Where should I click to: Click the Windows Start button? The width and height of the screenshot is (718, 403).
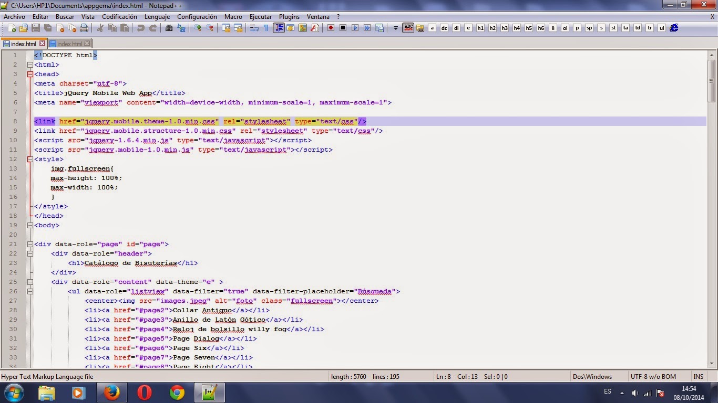pyautogui.click(x=14, y=393)
